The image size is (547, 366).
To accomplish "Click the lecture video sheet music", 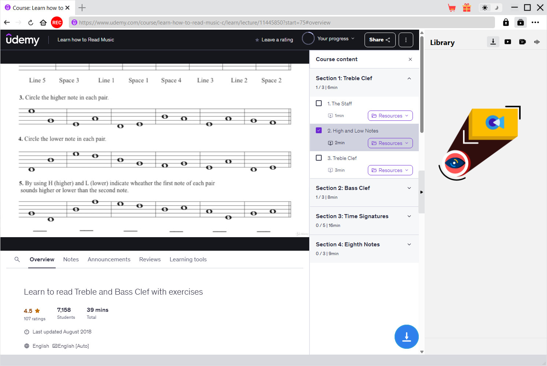I will pyautogui.click(x=155, y=150).
